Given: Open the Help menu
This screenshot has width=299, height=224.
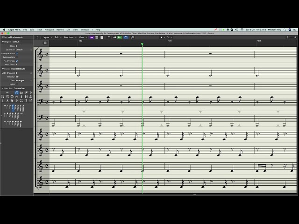Looking at the screenshot, I should pyautogui.click(x=98, y=30).
